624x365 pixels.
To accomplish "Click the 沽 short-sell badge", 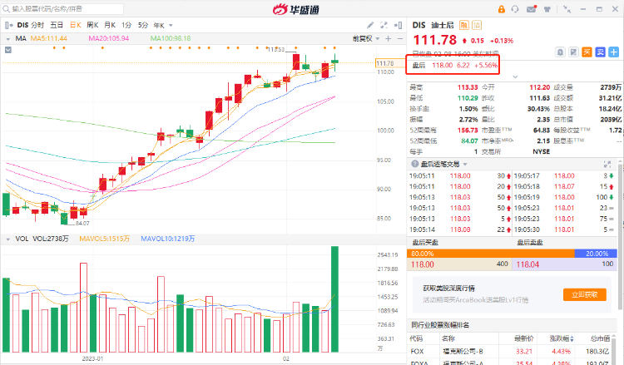I will point(477,25).
